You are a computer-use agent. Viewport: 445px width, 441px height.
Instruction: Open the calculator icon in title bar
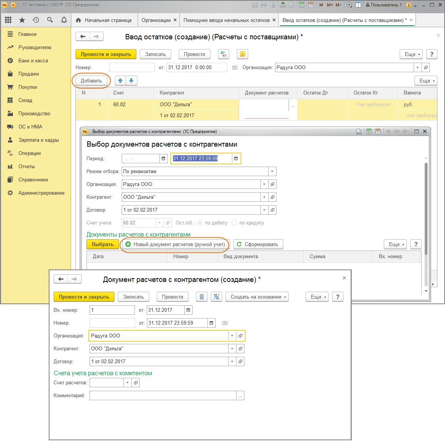pos(302,5)
